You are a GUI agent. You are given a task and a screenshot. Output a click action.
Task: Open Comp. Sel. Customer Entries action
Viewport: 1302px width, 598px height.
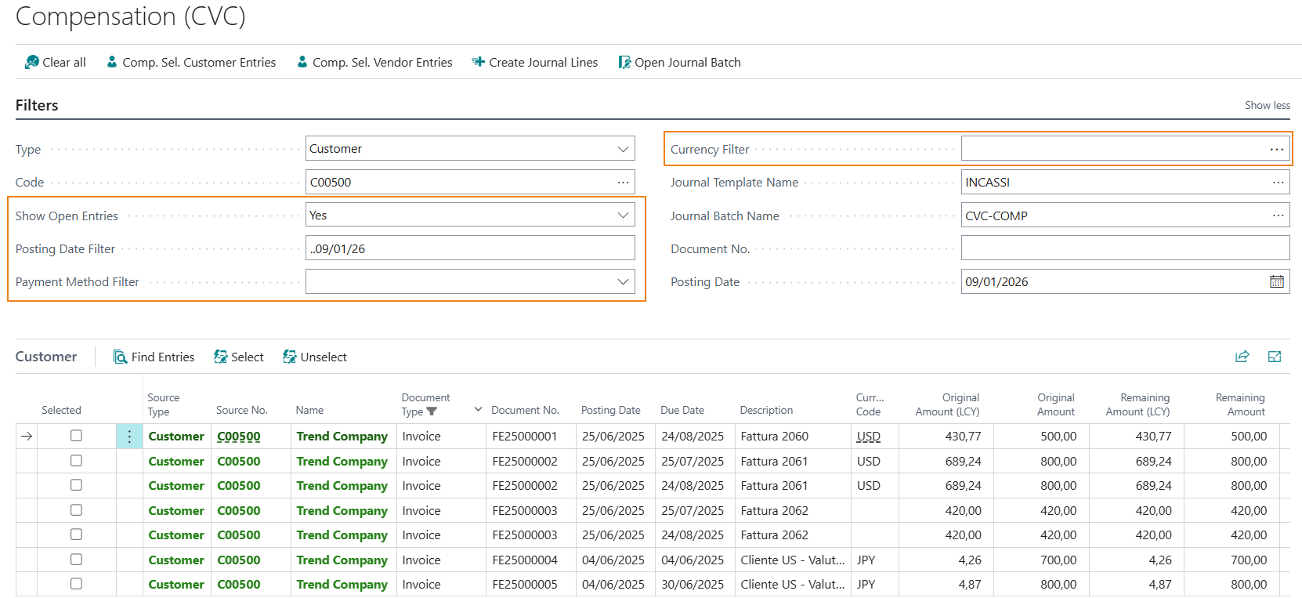tap(191, 62)
